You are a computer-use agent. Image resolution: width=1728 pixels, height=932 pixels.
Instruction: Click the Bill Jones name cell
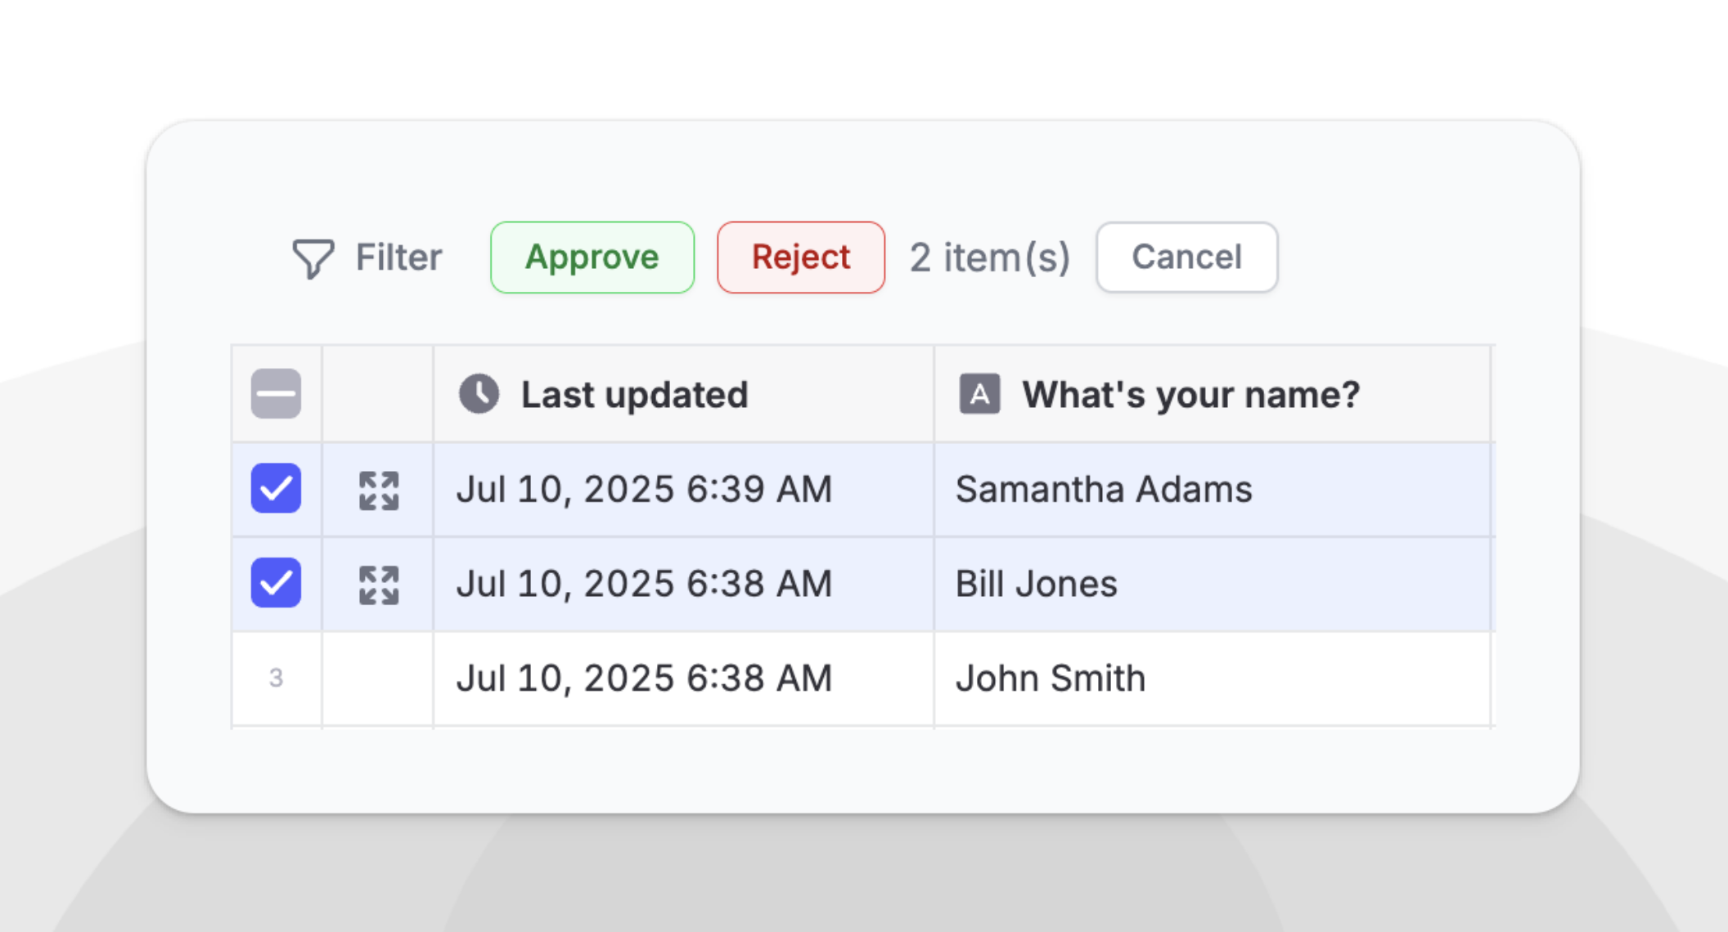pyautogui.click(x=1036, y=585)
